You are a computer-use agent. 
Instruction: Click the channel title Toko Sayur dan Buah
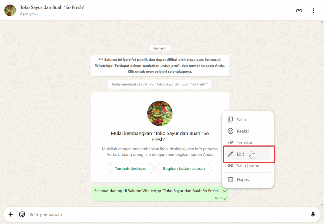tap(52, 8)
